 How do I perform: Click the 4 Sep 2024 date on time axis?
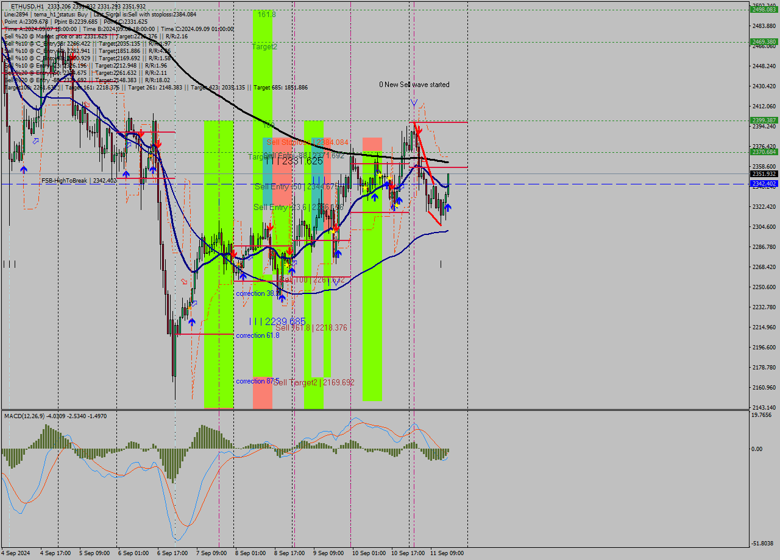click(15, 553)
